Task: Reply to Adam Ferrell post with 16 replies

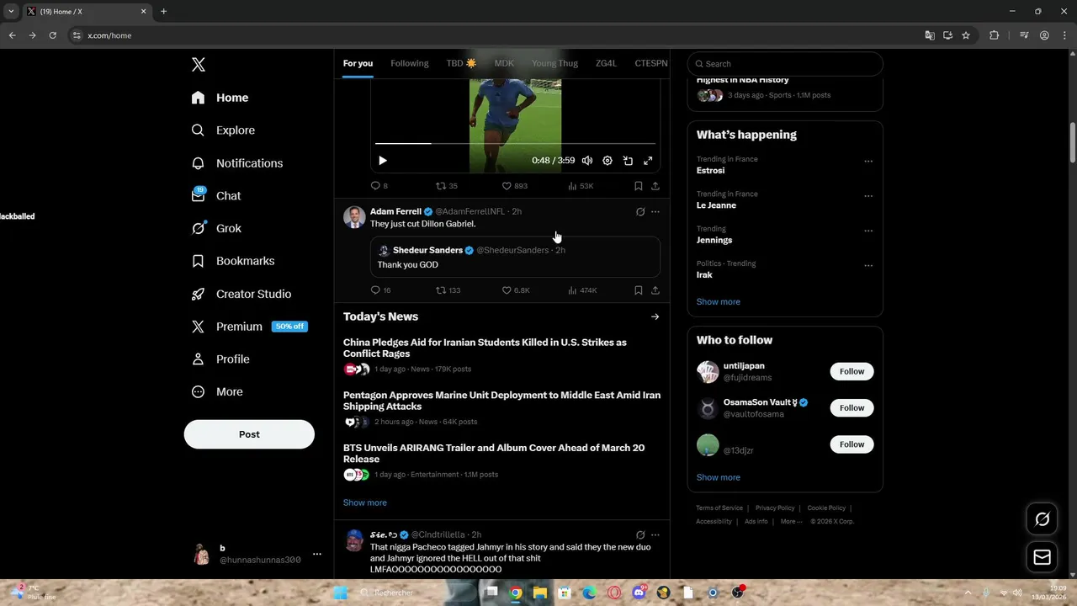Action: 381,290
